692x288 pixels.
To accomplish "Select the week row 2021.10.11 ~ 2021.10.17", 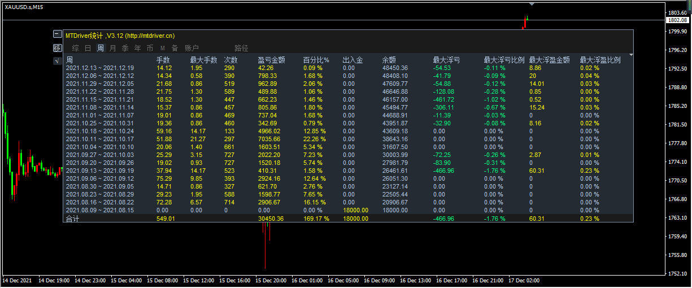I will coord(348,139).
